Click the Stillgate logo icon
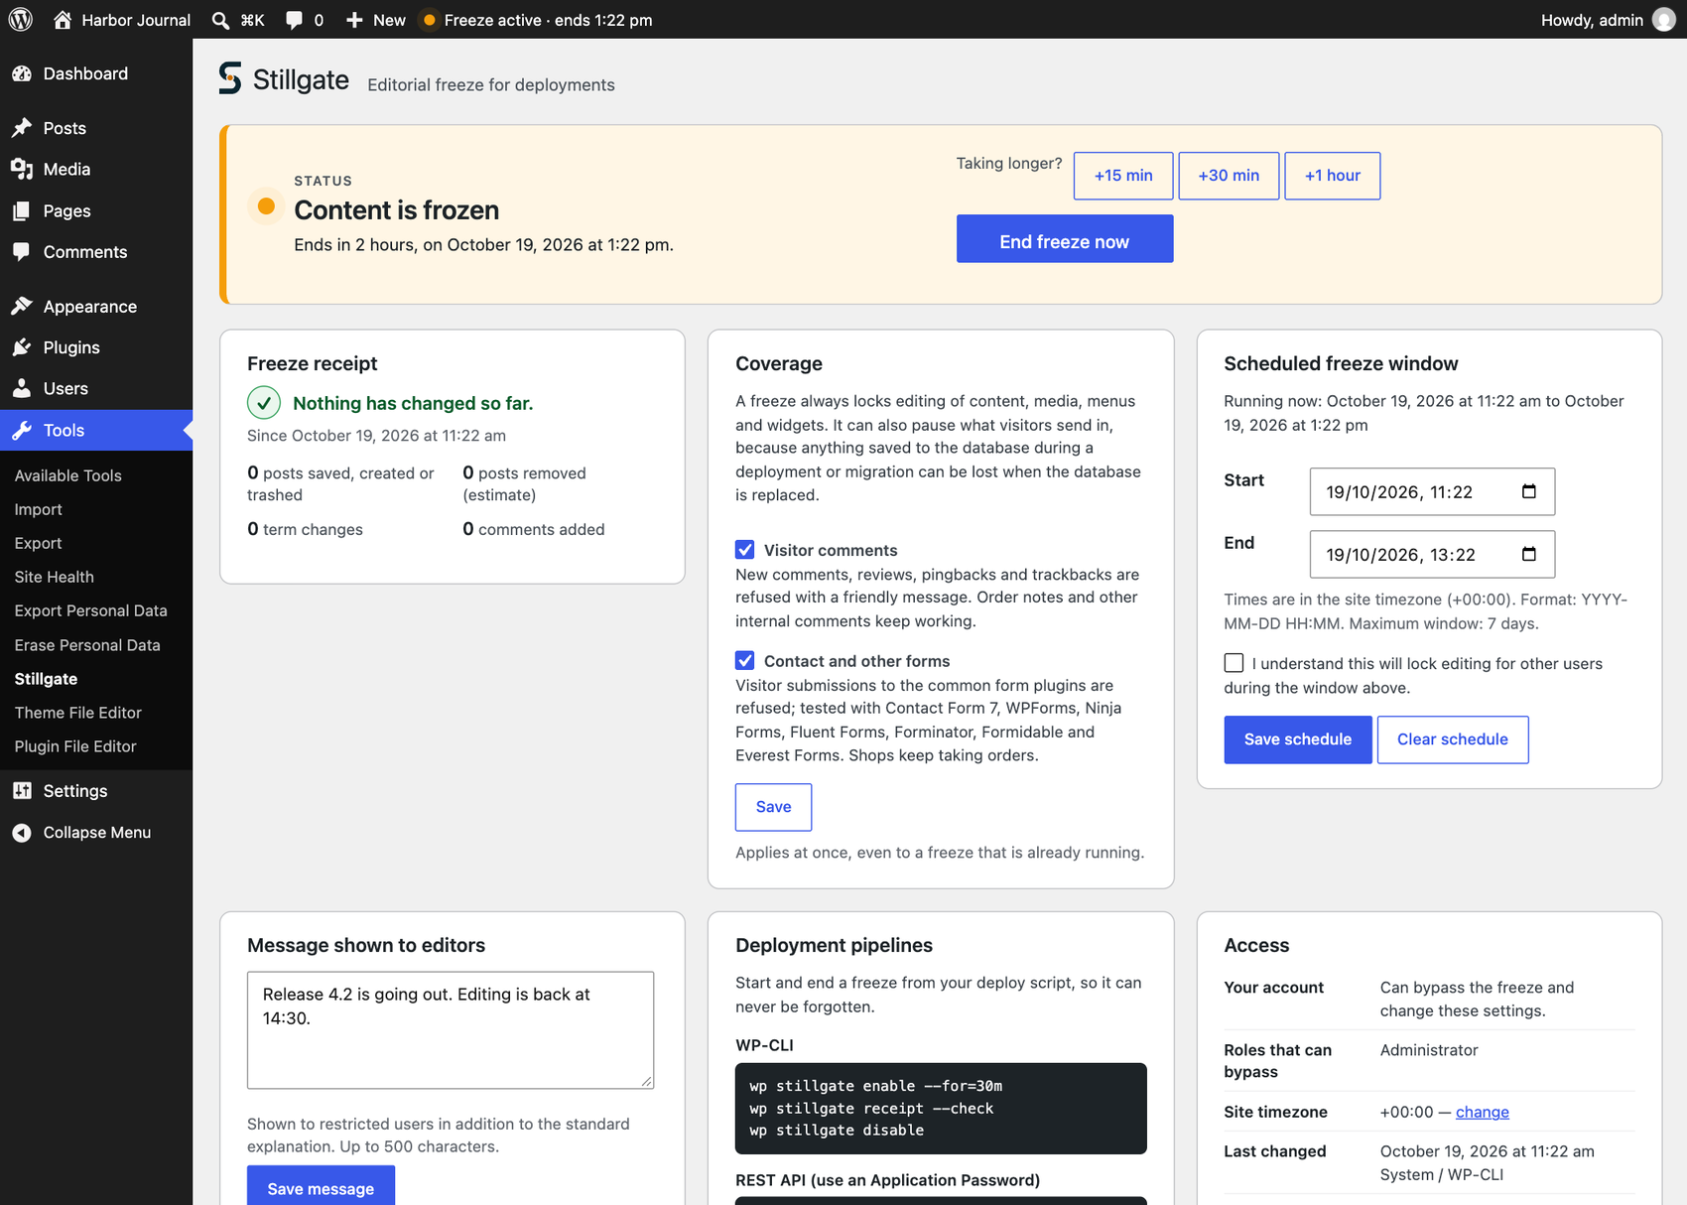This screenshot has width=1687, height=1205. pyautogui.click(x=230, y=78)
